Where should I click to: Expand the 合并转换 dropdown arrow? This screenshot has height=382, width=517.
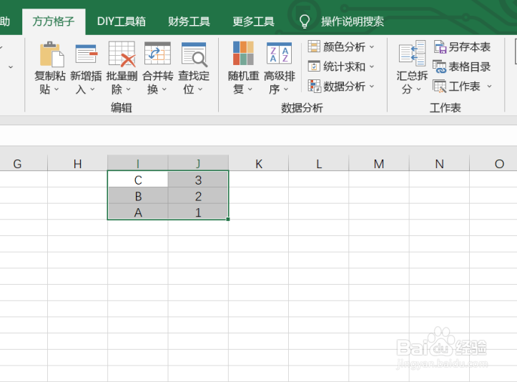point(164,89)
